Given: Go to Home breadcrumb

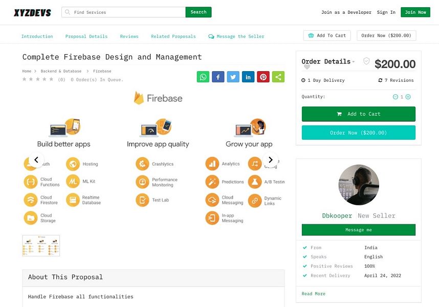Looking at the screenshot, I should [x=27, y=71].
